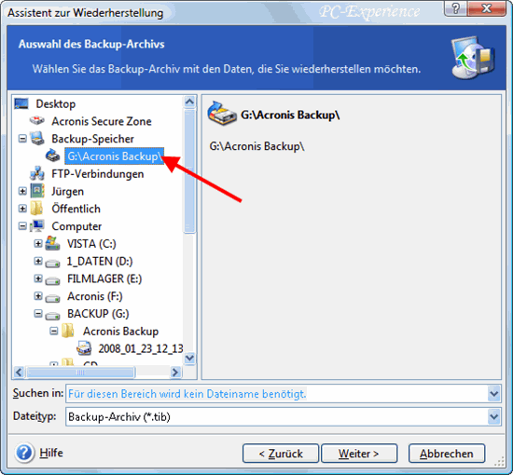The width and height of the screenshot is (513, 475).
Task: Click the tree's vertical scrollbar down arrow
Action: pyautogui.click(x=189, y=358)
